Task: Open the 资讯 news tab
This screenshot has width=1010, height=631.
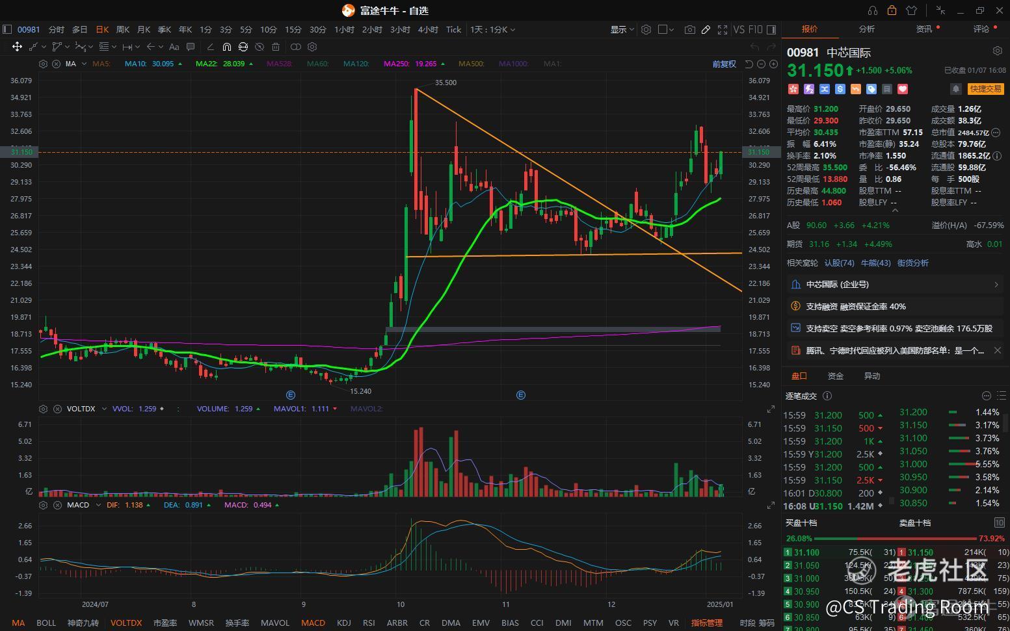Action: click(x=924, y=29)
